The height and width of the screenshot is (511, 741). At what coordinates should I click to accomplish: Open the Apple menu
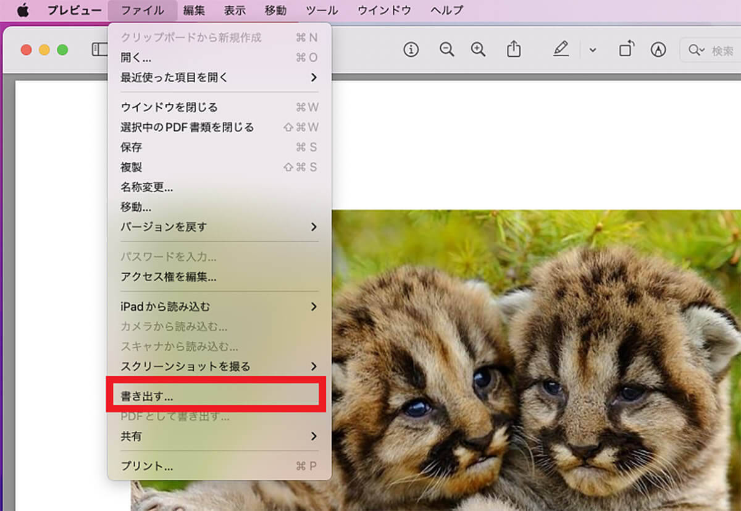tap(23, 11)
